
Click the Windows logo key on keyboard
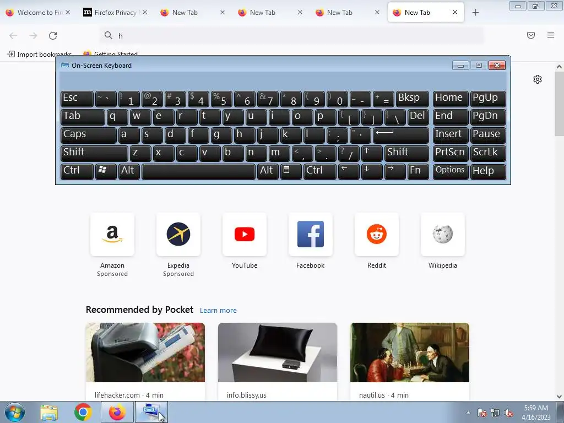coord(106,171)
